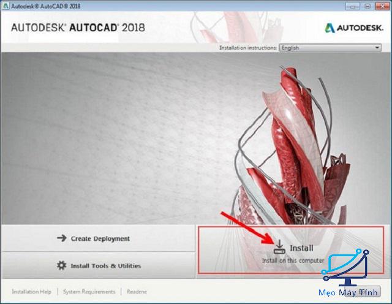The width and height of the screenshot is (392, 304).
Task: Click the AutoCAD icon in the title bar
Action: tap(6, 6)
